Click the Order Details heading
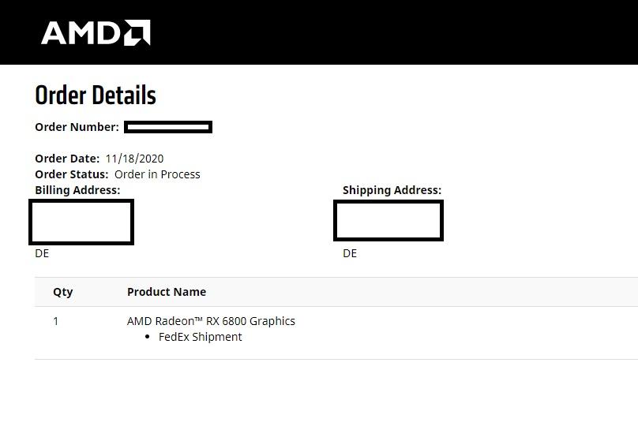The height and width of the screenshot is (426, 638). pyautogui.click(x=96, y=95)
